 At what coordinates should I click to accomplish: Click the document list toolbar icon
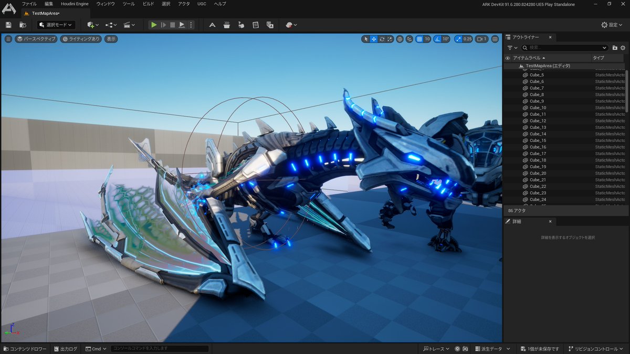point(255,25)
